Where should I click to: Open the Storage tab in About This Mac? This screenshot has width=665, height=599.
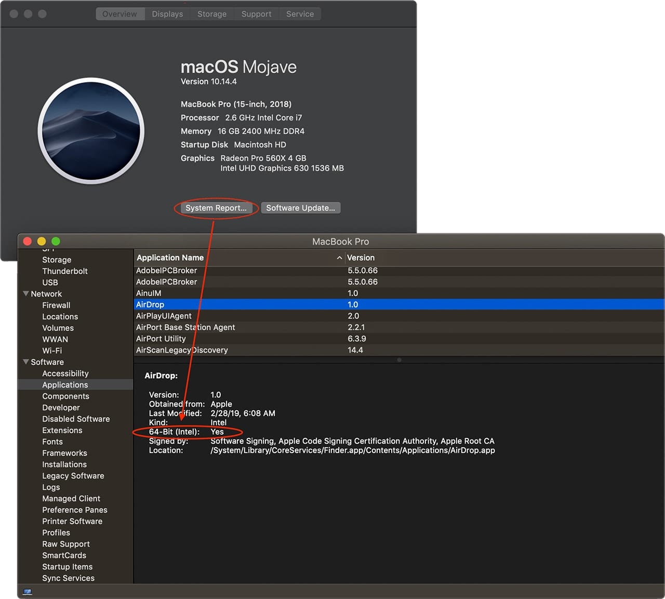pos(211,14)
